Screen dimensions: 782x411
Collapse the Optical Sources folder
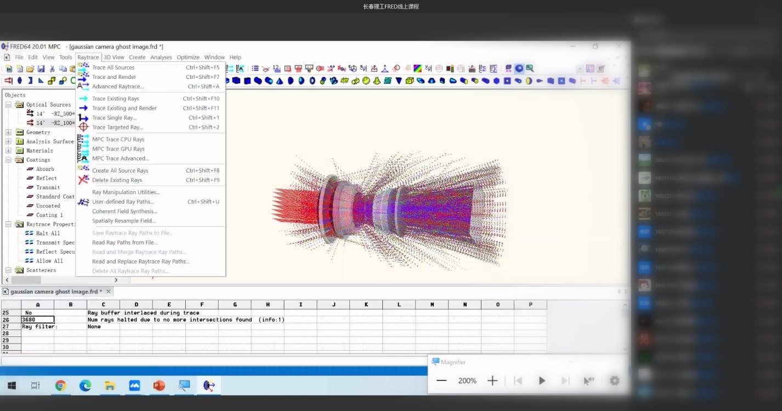tap(8, 105)
